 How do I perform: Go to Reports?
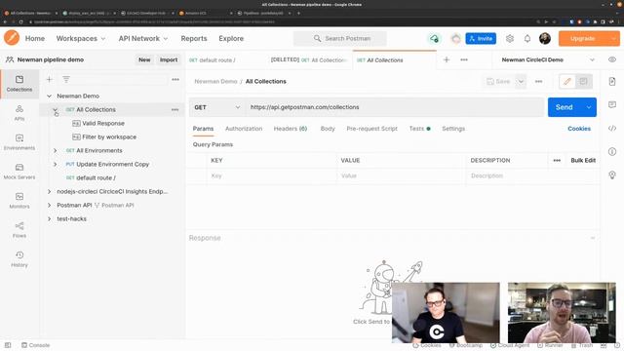[x=194, y=39]
